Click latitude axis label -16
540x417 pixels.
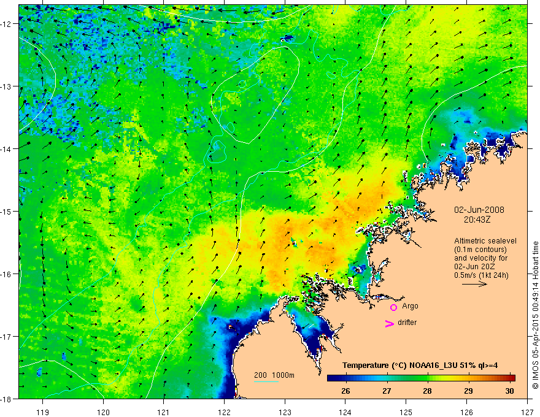point(6,274)
